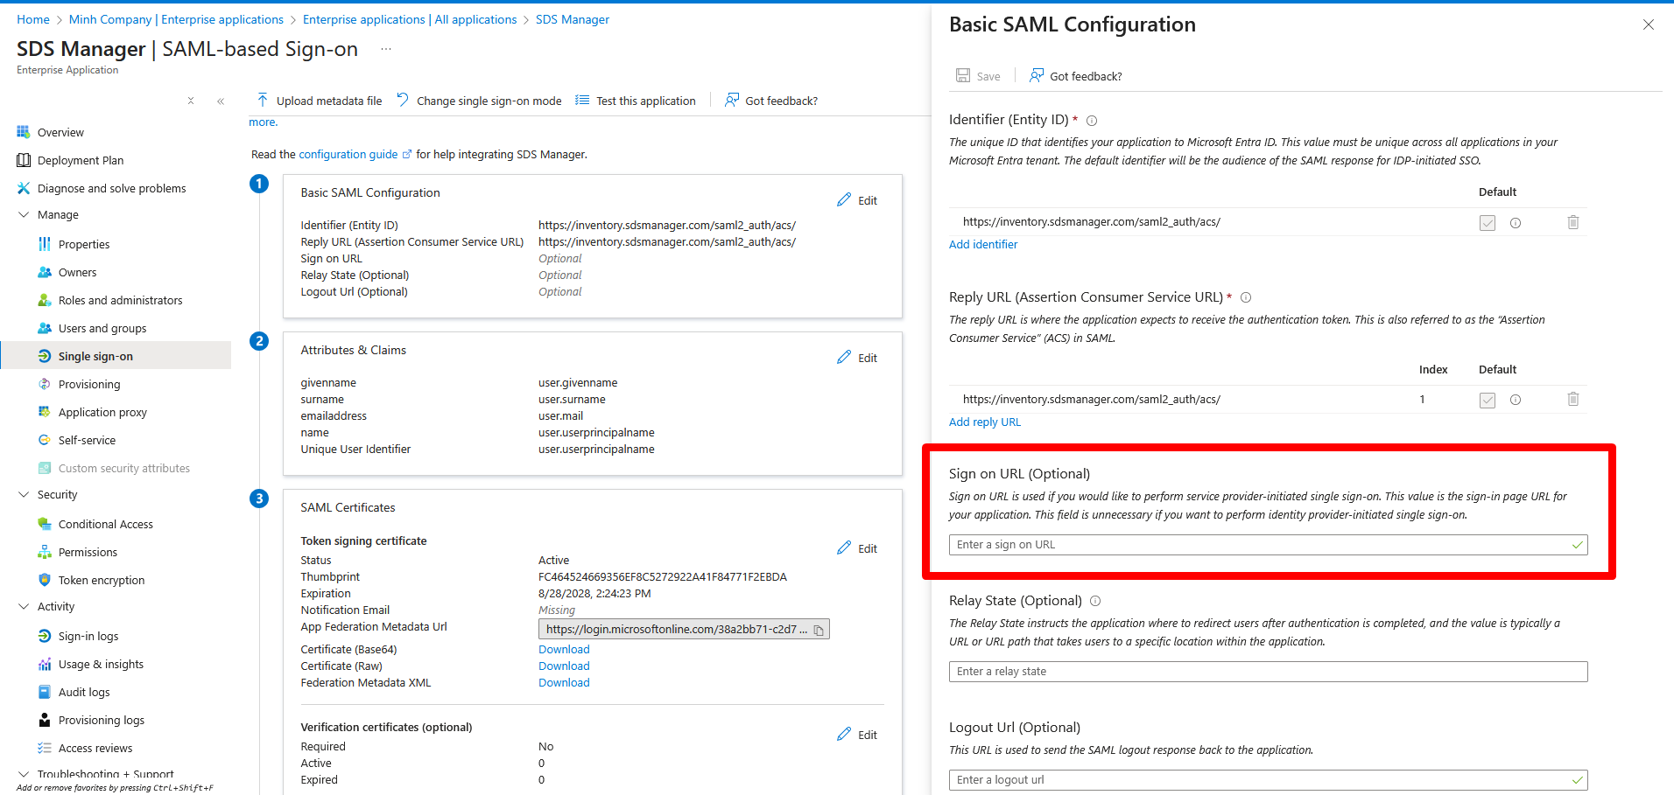The image size is (1674, 795).
Task: Toggle Default checkbox for reply URL
Action: tap(1488, 400)
